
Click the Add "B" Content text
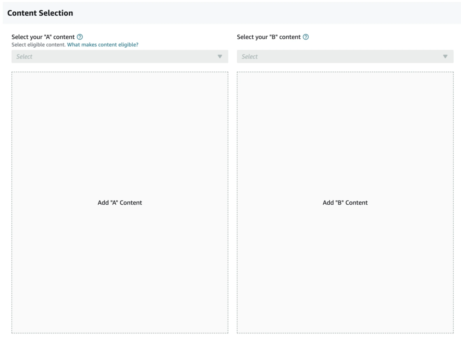coord(345,203)
